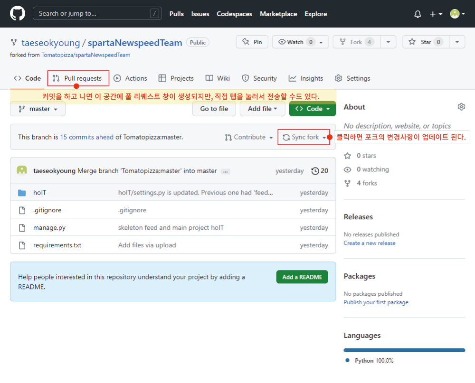The image size is (475, 383).
Task: Click Add a README button
Action: [302, 277]
